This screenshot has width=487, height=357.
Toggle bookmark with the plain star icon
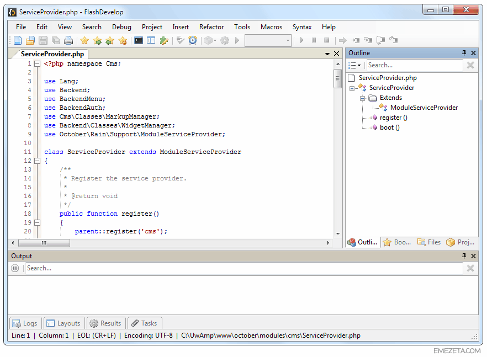click(x=84, y=40)
